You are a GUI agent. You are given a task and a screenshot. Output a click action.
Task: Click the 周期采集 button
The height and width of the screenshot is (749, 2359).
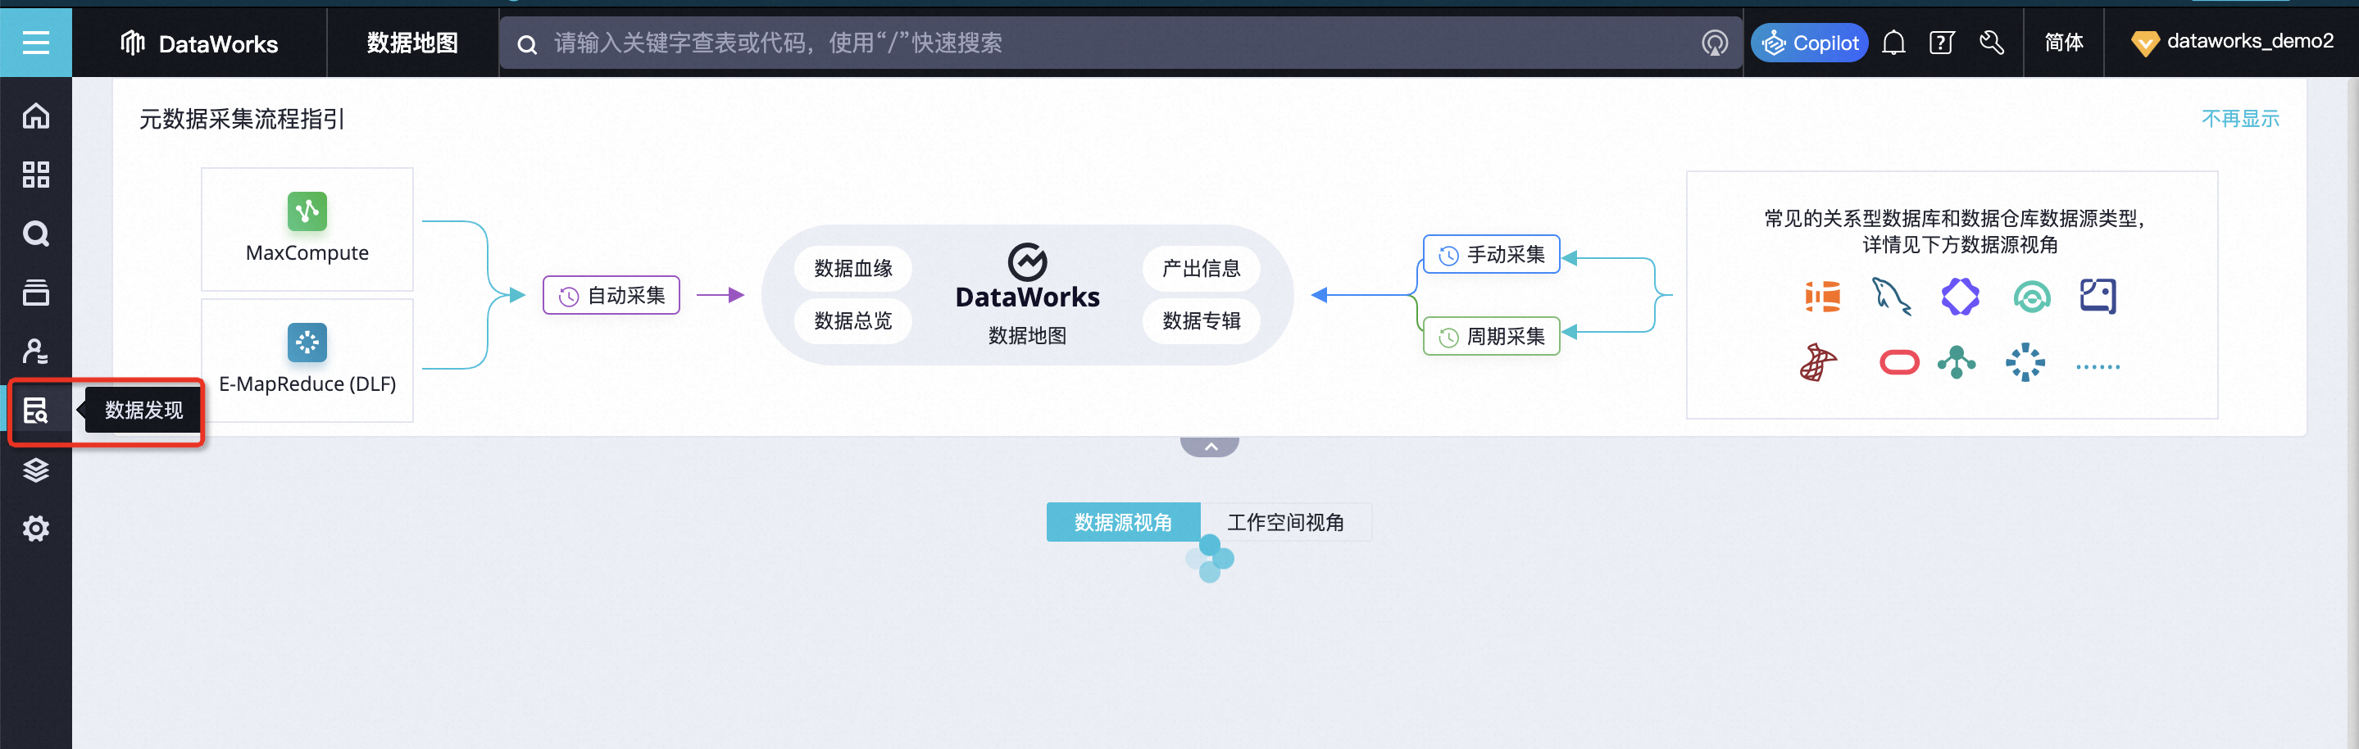pos(1491,336)
